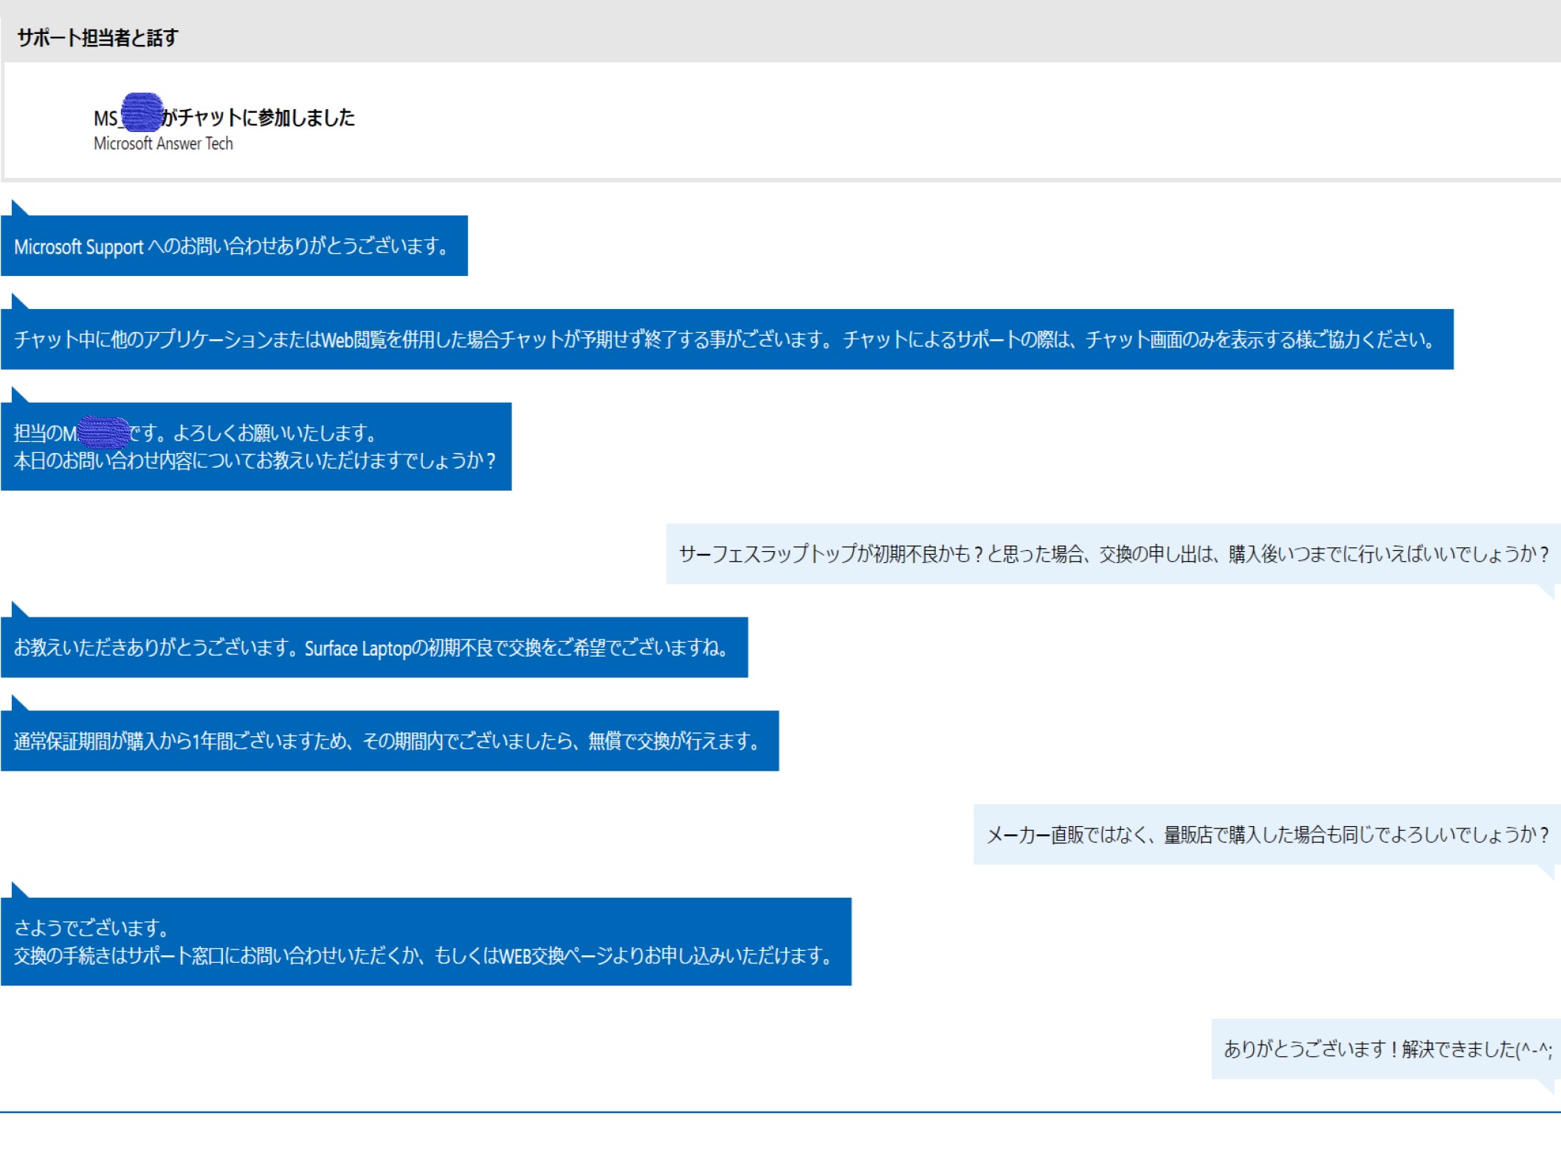Click the tail pointer of the last user bubble
Image resolution: width=1561 pixels, height=1170 pixels.
(1547, 1085)
